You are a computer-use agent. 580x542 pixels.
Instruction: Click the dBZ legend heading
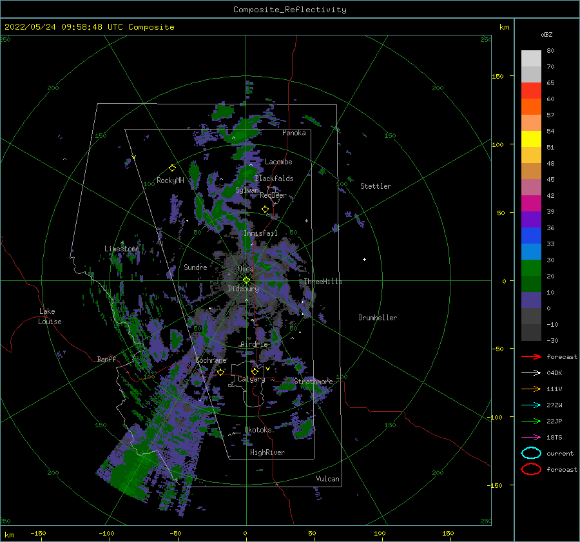(x=546, y=34)
